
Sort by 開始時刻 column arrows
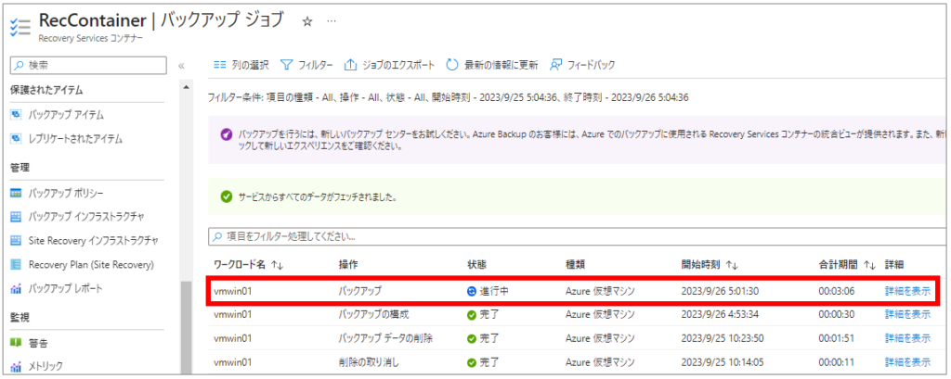click(x=732, y=265)
